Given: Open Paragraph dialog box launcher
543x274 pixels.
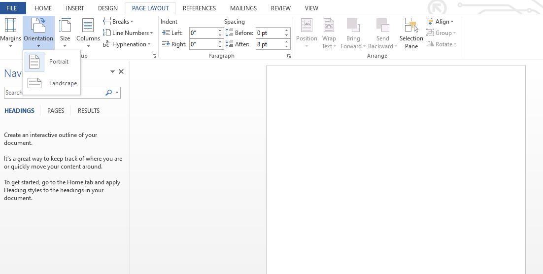Looking at the screenshot, I should (x=289, y=56).
